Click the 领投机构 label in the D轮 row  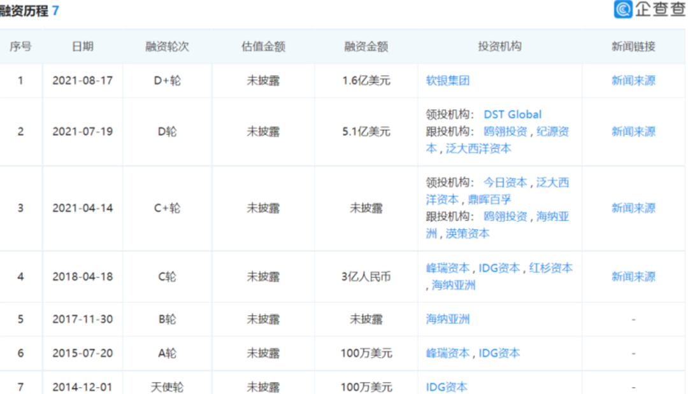(x=450, y=115)
